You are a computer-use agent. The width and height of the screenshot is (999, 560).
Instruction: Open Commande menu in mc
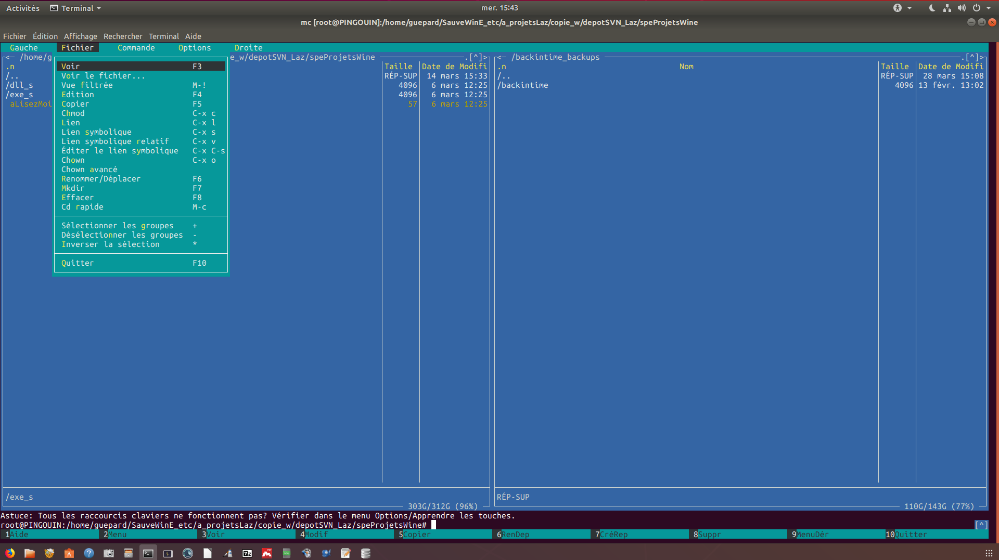coord(136,48)
